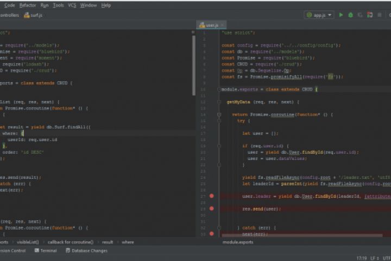This screenshot has height=261, width=391.
Task: Click the surf.js navigation bar item
Action: [33, 15]
